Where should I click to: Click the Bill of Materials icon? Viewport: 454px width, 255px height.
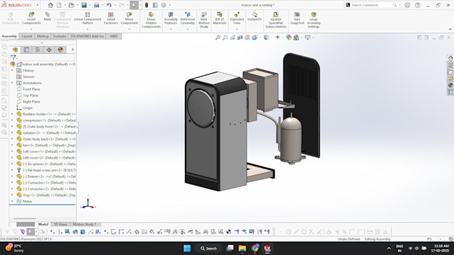[x=220, y=15]
